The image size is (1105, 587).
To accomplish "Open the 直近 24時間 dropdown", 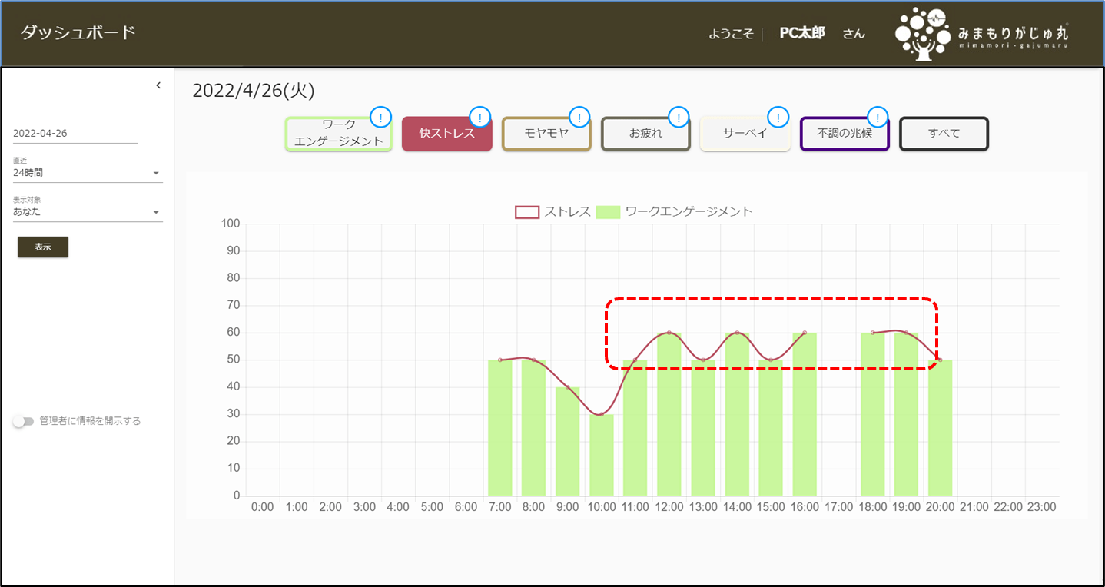I will click(87, 173).
